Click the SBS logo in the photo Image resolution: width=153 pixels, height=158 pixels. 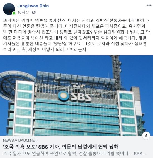[75, 96]
